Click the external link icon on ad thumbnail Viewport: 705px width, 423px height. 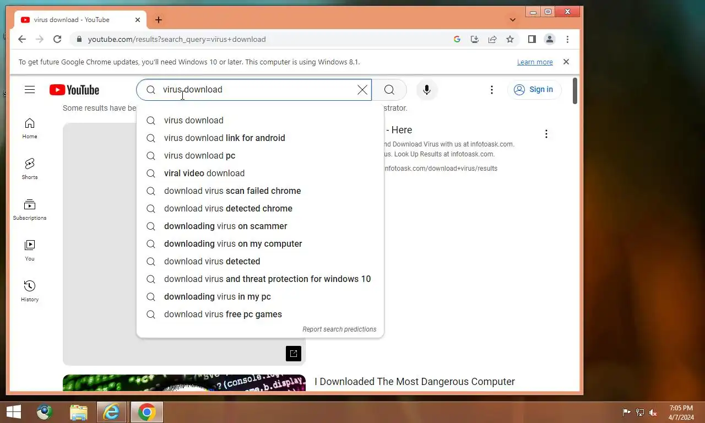(294, 354)
